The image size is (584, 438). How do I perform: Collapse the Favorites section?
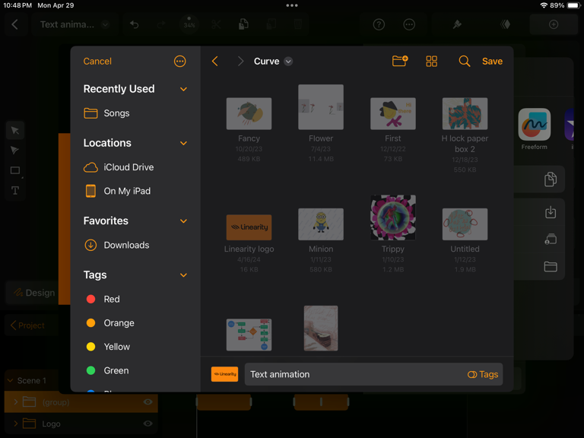[x=183, y=221]
